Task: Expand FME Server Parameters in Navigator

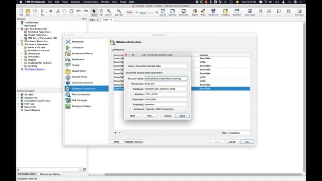Action: (x=22, y=38)
